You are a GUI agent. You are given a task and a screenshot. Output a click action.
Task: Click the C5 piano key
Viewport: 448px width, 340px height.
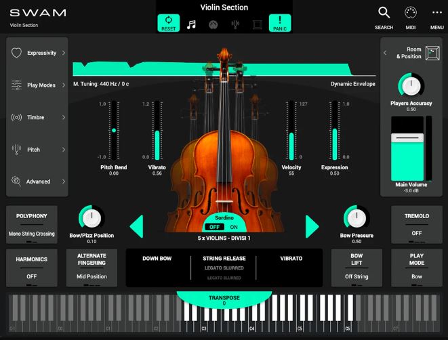tap(300, 327)
